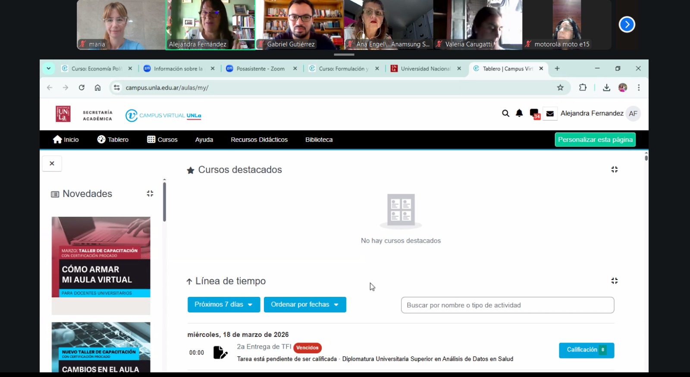690x377 pixels.
Task: Click the activity search input field
Action: pos(507,305)
